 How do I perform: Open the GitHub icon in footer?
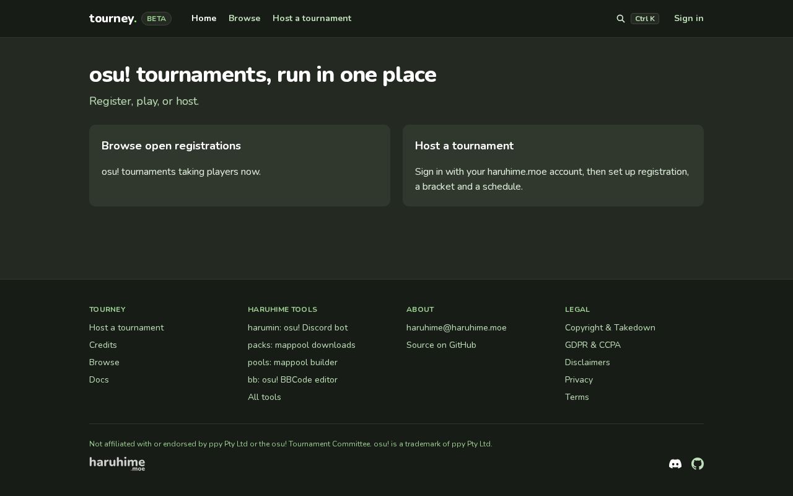[698, 464]
